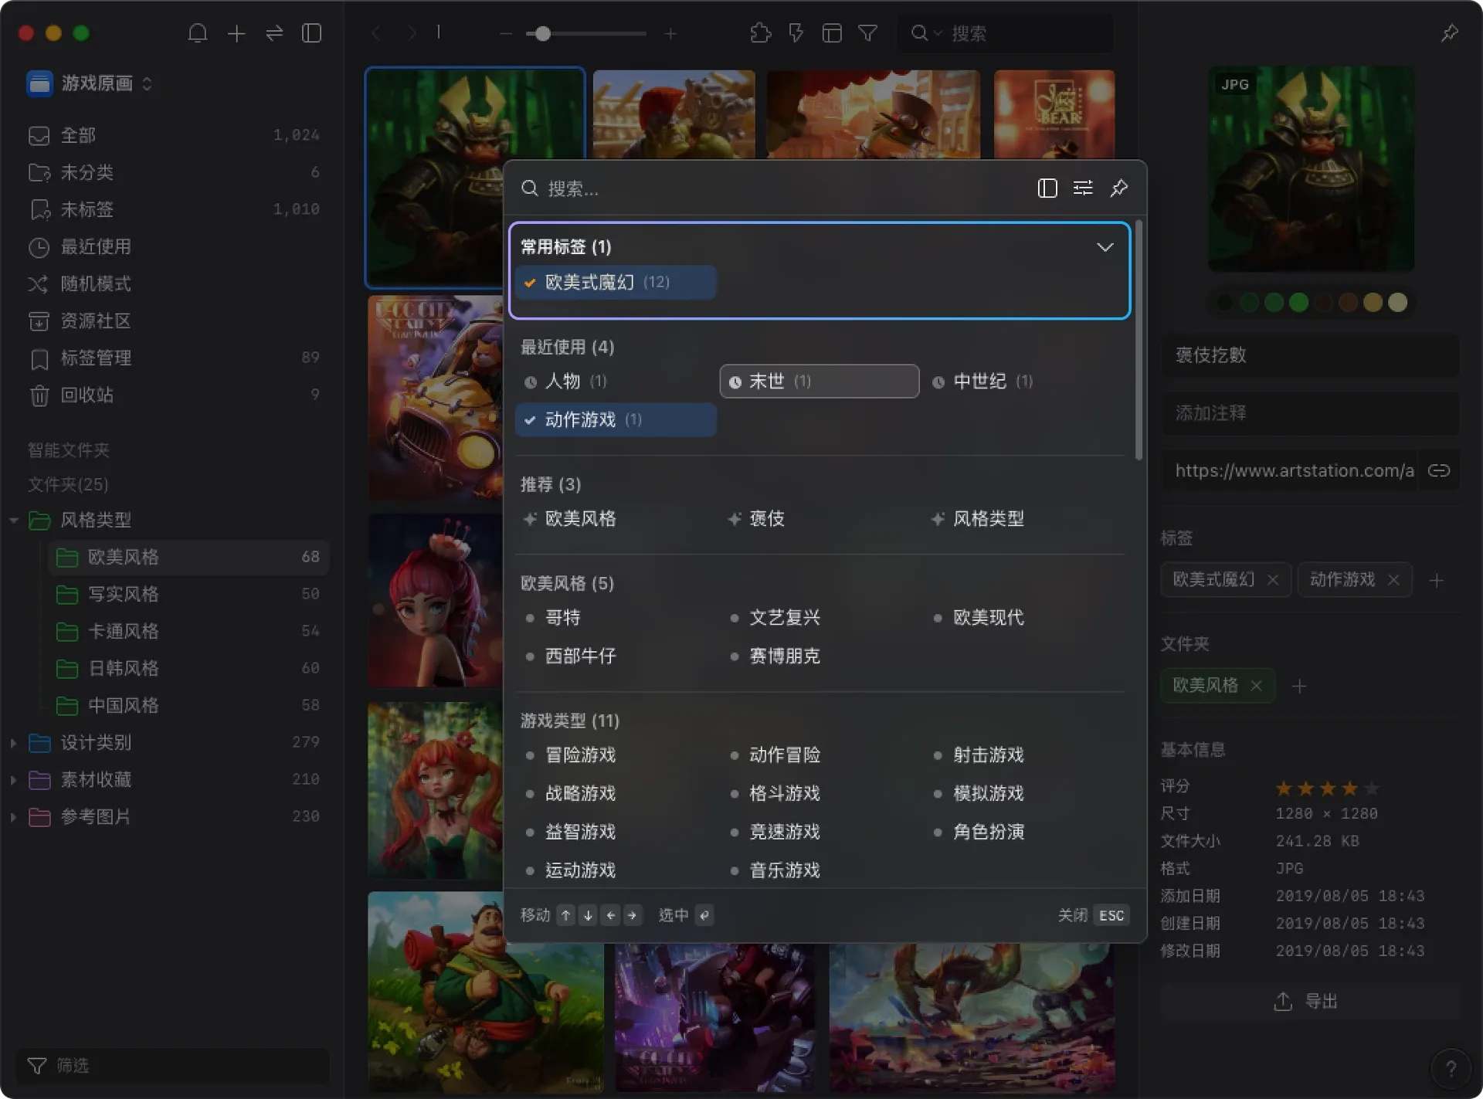The image size is (1483, 1099).
Task: Open 全部 in the sidebar
Action: pyautogui.click(x=173, y=136)
